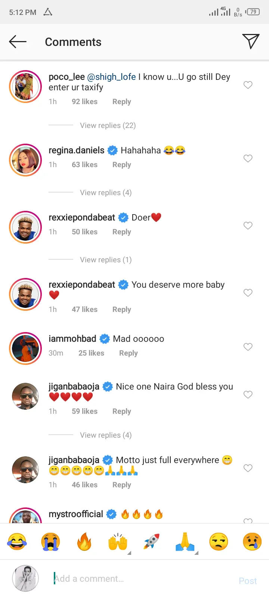Like iammohbad's Mad oooooo comment
Screen dimensions: 269x597
click(248, 347)
